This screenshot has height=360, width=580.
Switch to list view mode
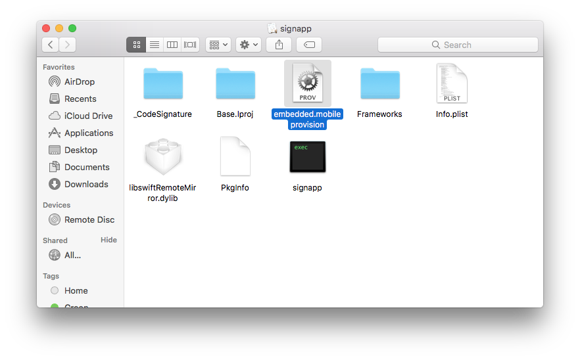click(155, 45)
